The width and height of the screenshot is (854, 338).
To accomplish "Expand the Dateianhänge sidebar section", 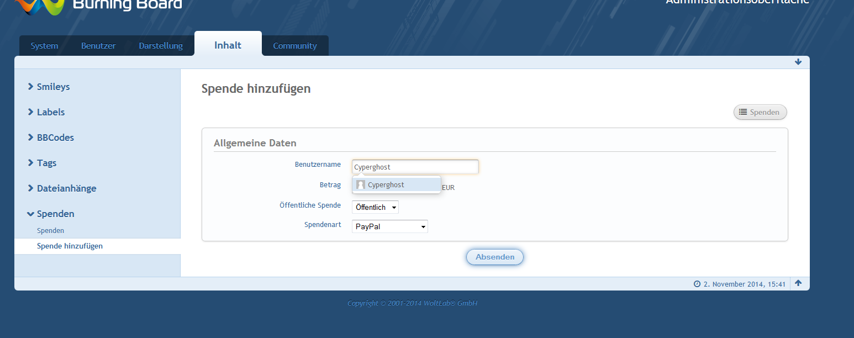I will [62, 188].
